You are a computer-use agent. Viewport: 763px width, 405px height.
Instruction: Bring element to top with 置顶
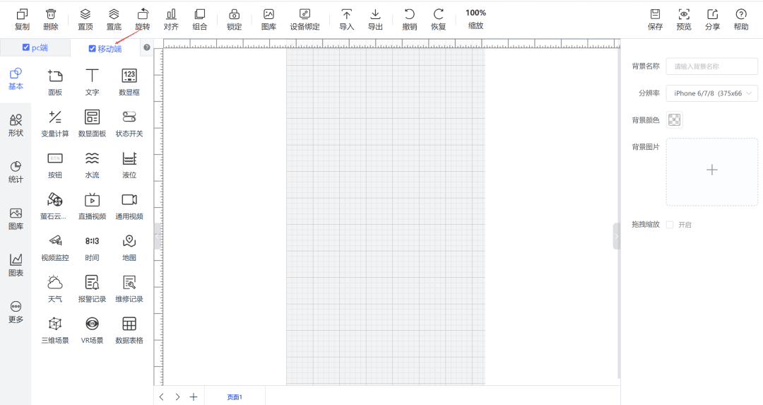[x=85, y=20]
